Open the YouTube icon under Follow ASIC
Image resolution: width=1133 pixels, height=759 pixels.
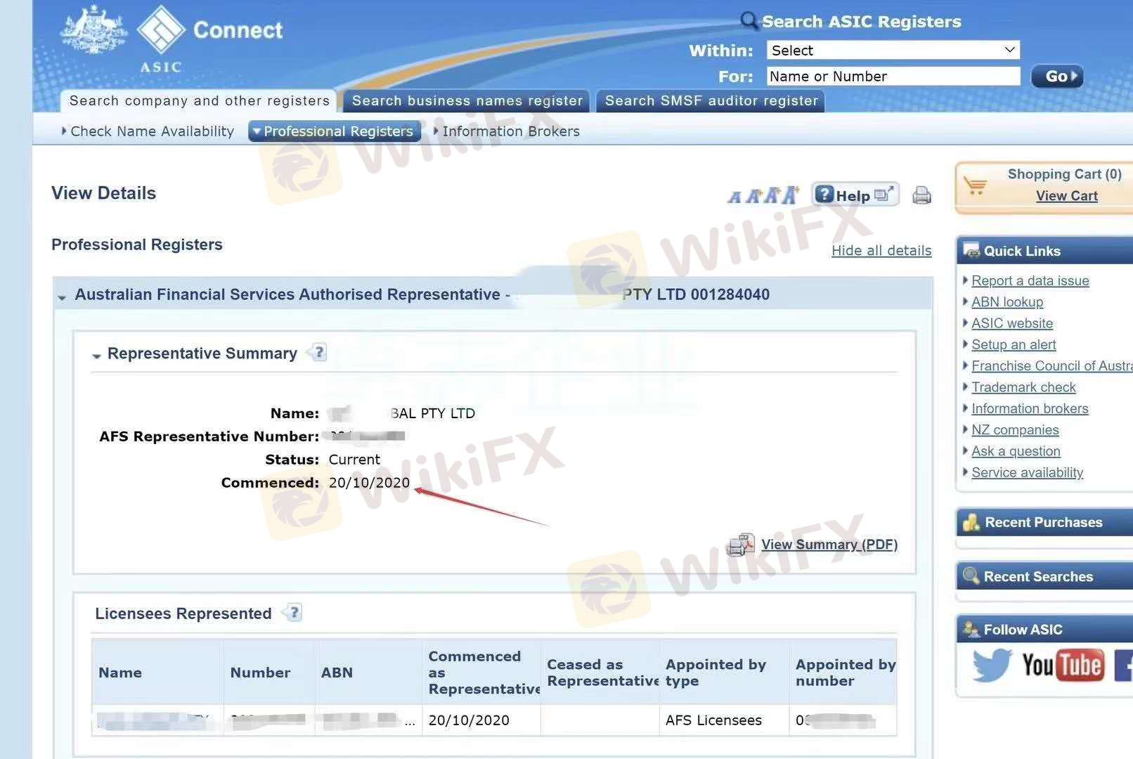pyautogui.click(x=1062, y=664)
